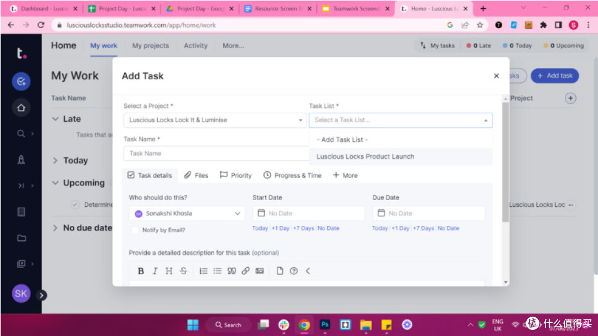Open folder icon in Teamwork sidebar
The image size is (598, 336).
[x=22, y=238]
